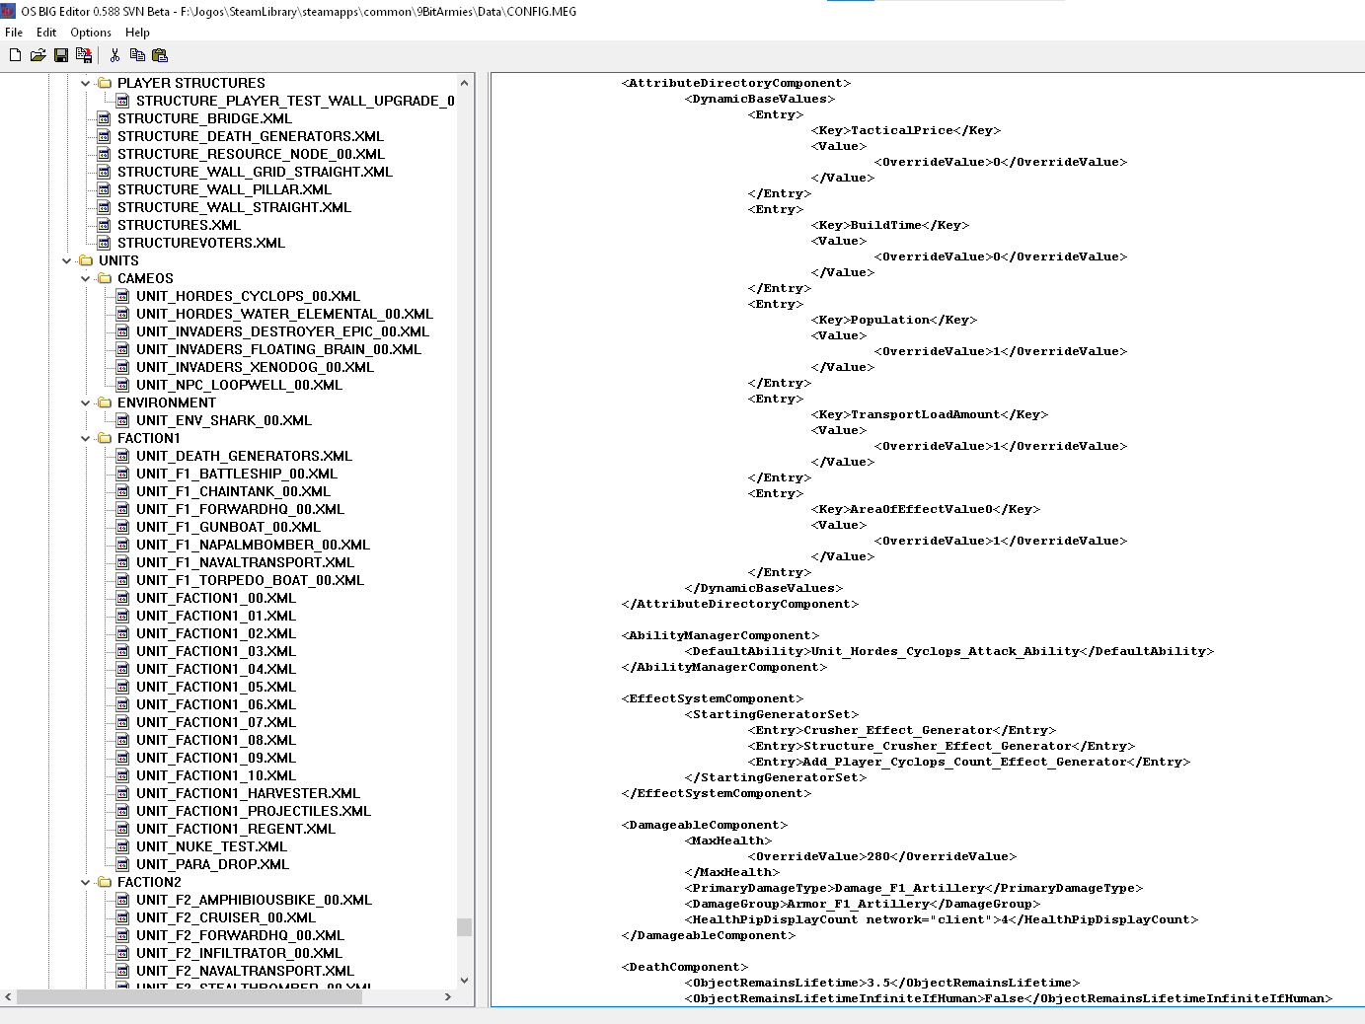1365x1024 pixels.
Task: Click the FACTION2 folder icon
Action: tap(104, 882)
